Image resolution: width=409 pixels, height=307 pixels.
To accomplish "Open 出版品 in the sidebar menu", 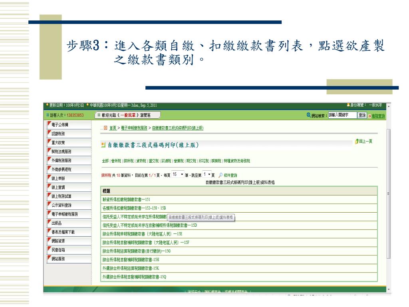I will (69, 223).
